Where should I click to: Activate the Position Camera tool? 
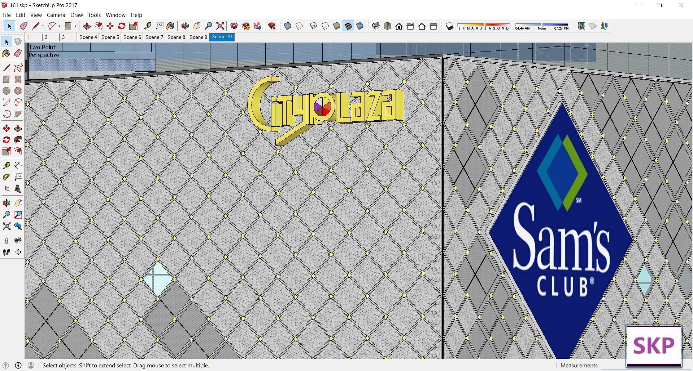coord(6,240)
